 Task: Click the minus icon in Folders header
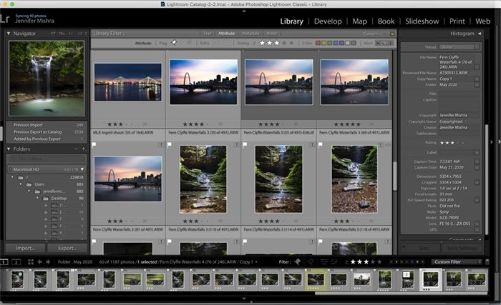click(x=76, y=149)
